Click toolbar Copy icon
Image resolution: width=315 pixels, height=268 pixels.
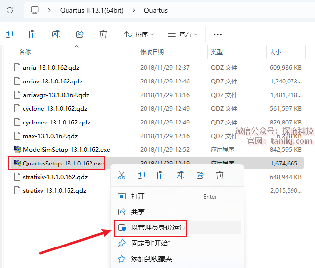[9, 34]
